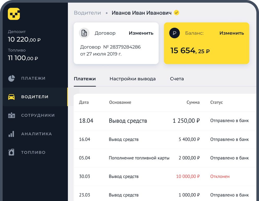Image resolution: width=259 pixels, height=201 pixels.
Task: Open the 18.04 Вывод средств payment row
Action: point(165,121)
